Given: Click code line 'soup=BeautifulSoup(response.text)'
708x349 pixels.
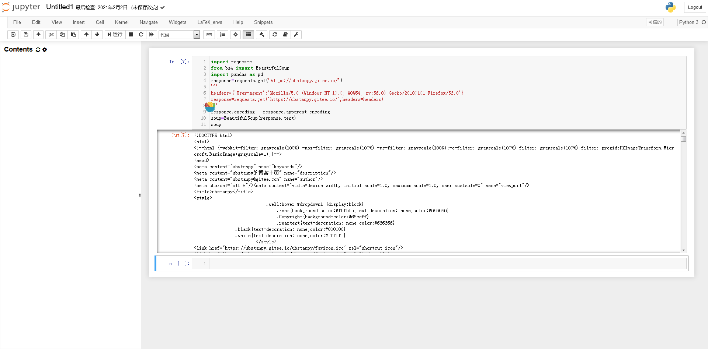Looking at the screenshot, I should 253,118.
